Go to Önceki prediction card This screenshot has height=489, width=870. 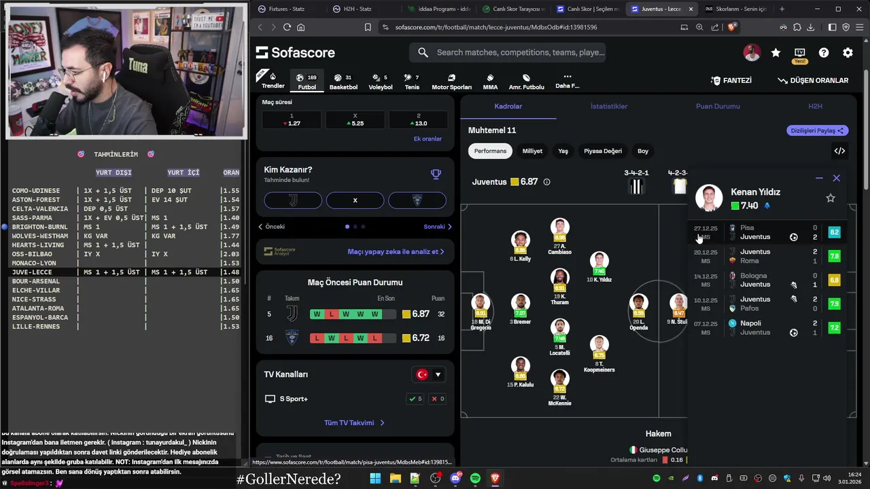point(271,227)
